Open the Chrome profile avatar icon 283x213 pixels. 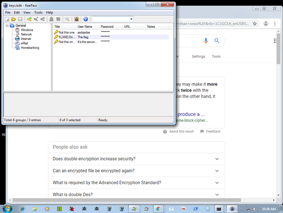(266, 24)
